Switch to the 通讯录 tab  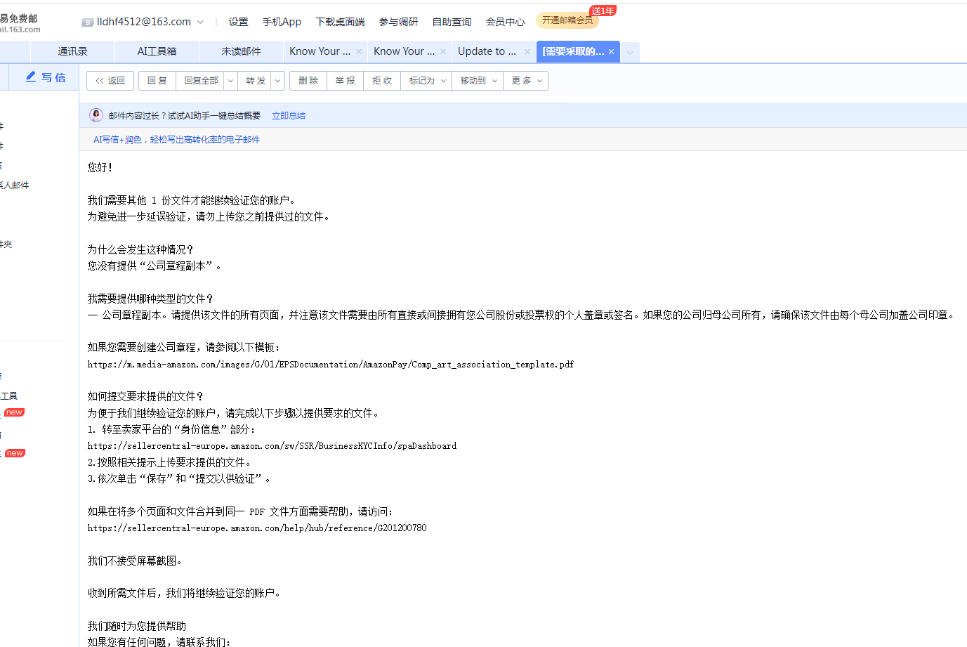(72, 51)
